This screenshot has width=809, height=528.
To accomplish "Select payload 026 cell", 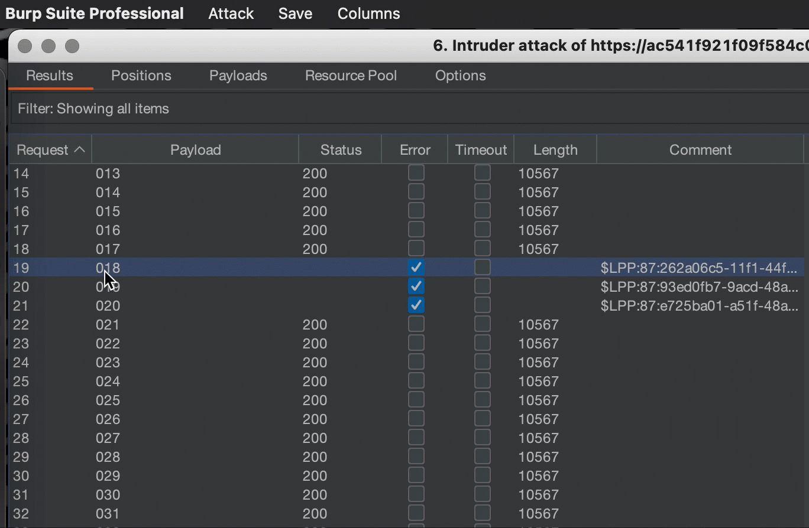I will [108, 419].
